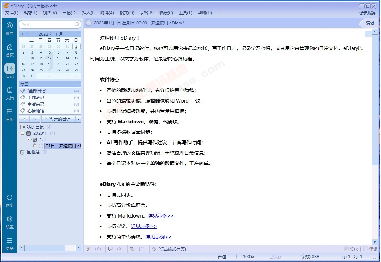Open the 插入(I) menu
Viewport: 381px width, 262px height.
(x=88, y=13)
